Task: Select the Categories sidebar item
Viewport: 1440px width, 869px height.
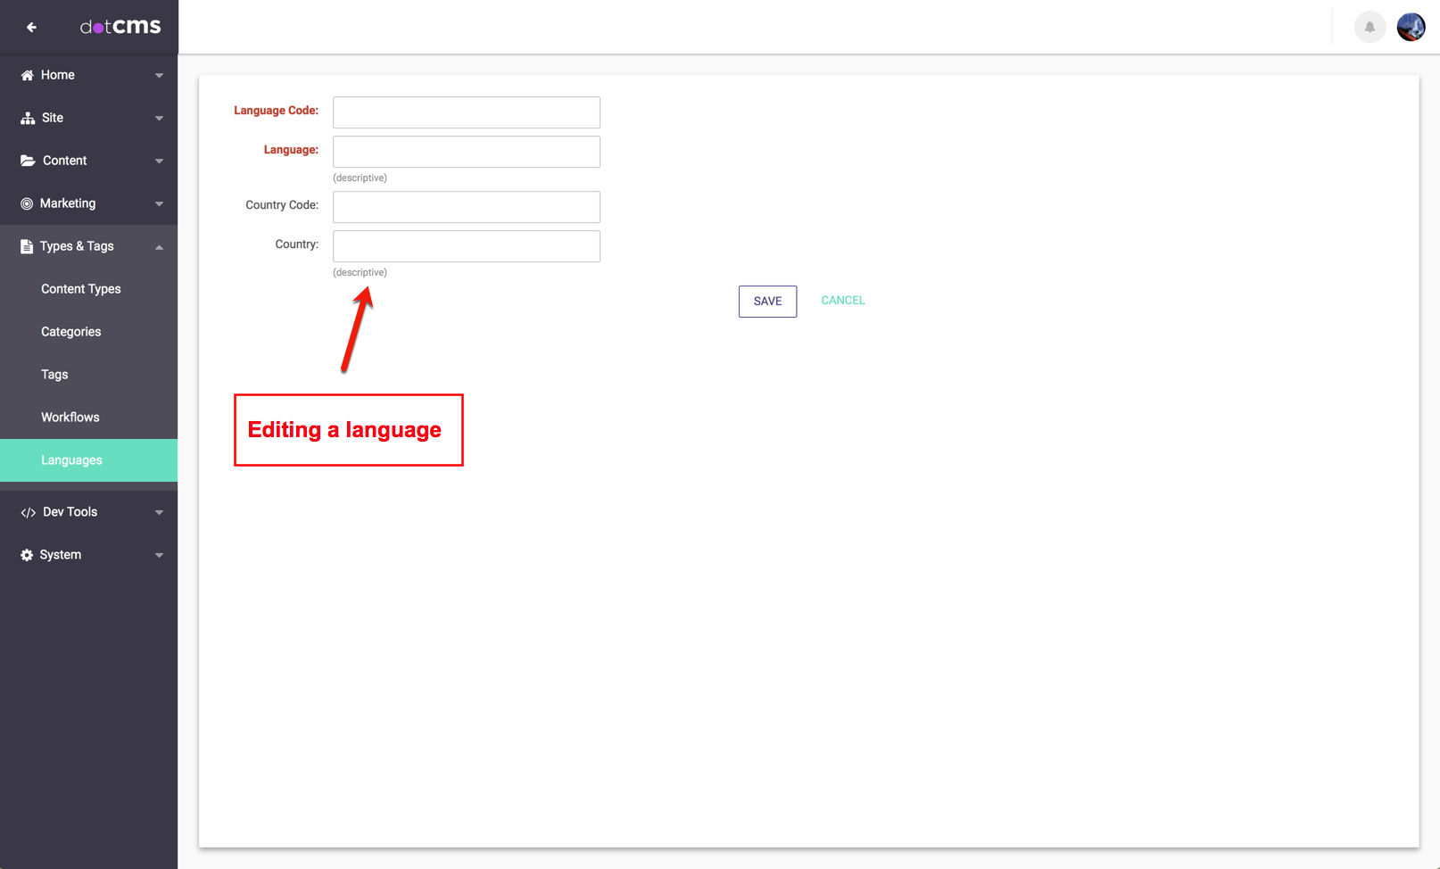Action: [x=71, y=332]
